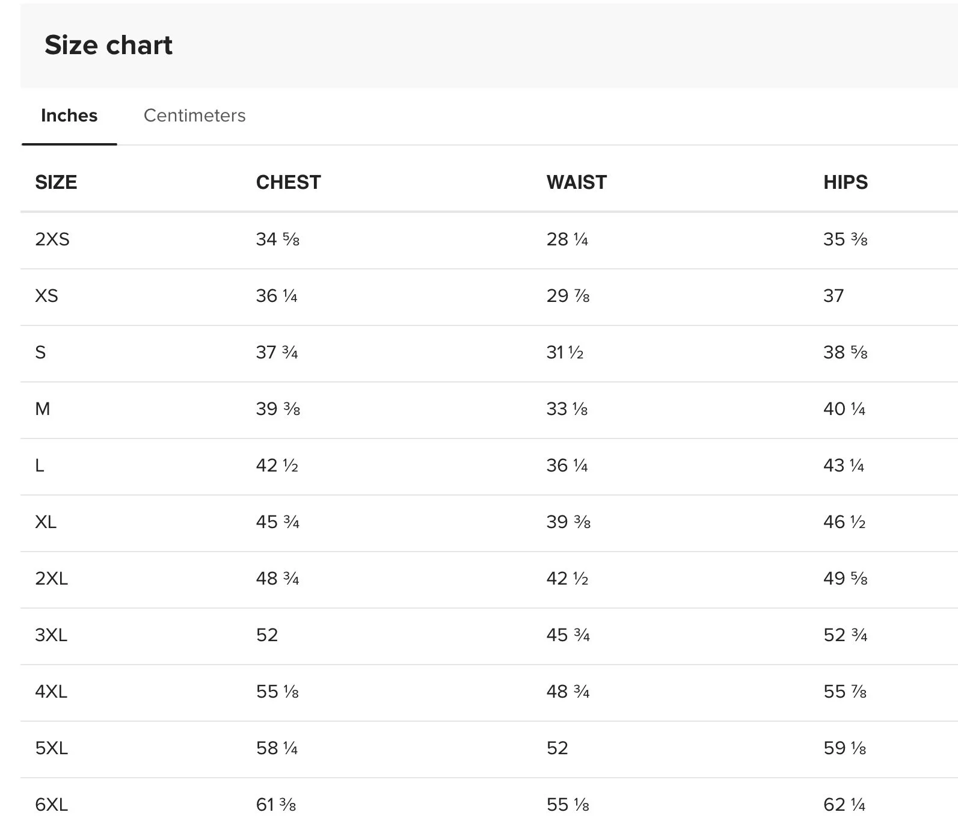The height and width of the screenshot is (830, 958).
Task: Click the XS hips value 37
Action: [x=834, y=296]
